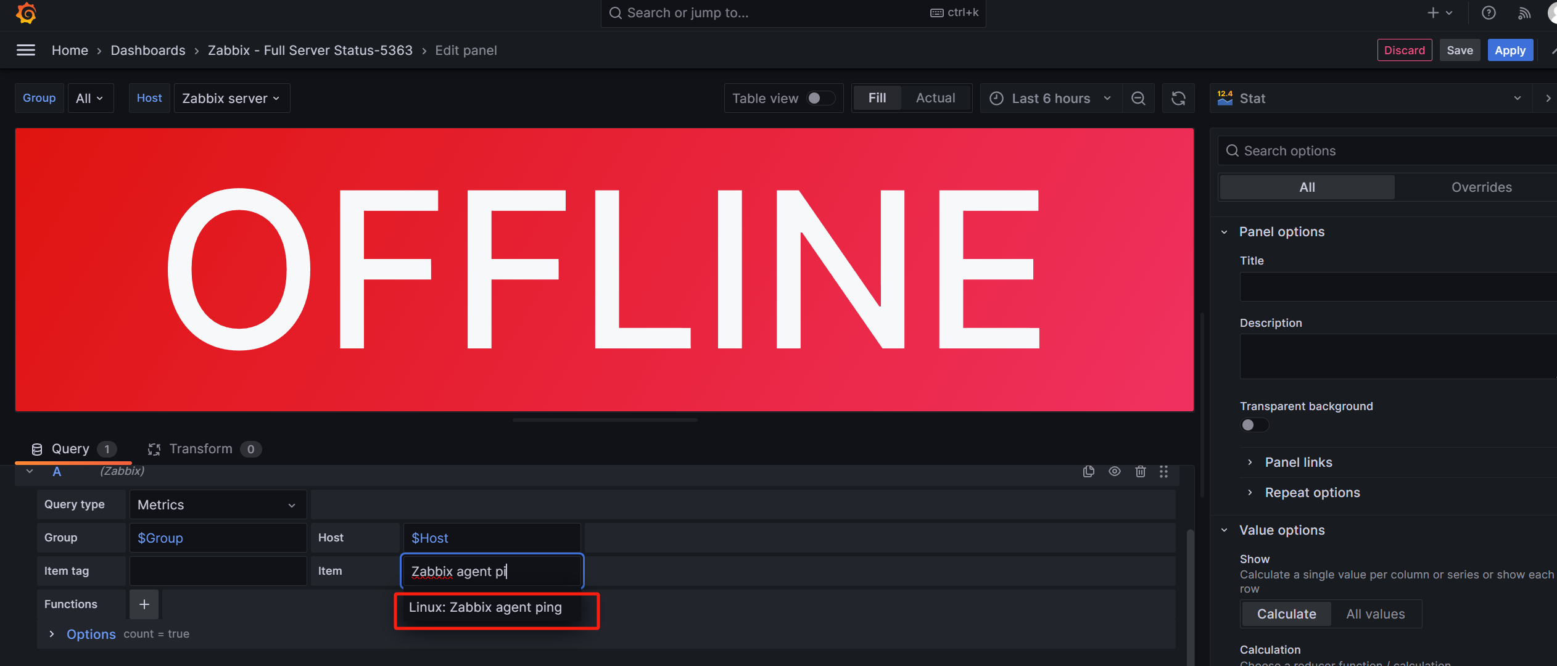Select Linux: Zabbix agent ping item
This screenshot has height=666, width=1557.
[x=485, y=606]
